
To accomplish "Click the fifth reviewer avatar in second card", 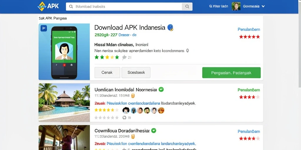I will [154, 110].
